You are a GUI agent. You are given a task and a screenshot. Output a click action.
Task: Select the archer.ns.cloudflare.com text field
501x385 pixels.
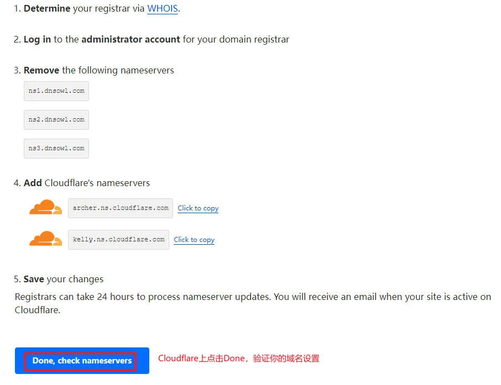point(119,208)
